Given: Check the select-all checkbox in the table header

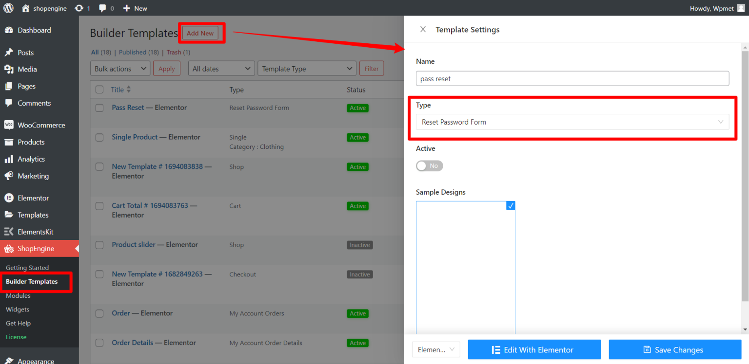Looking at the screenshot, I should click(99, 89).
